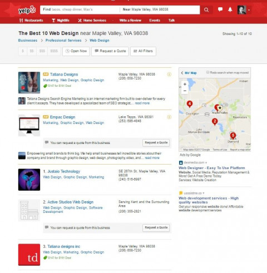Open the Restaurants menu
The width and height of the screenshot is (267, 273).
coord(31,21)
